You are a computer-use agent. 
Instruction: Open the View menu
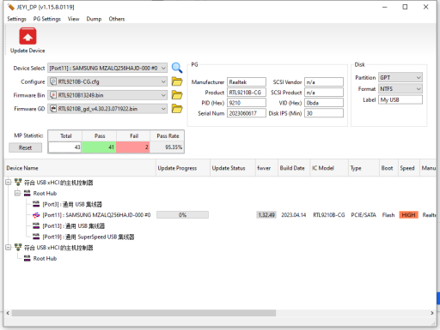point(73,19)
